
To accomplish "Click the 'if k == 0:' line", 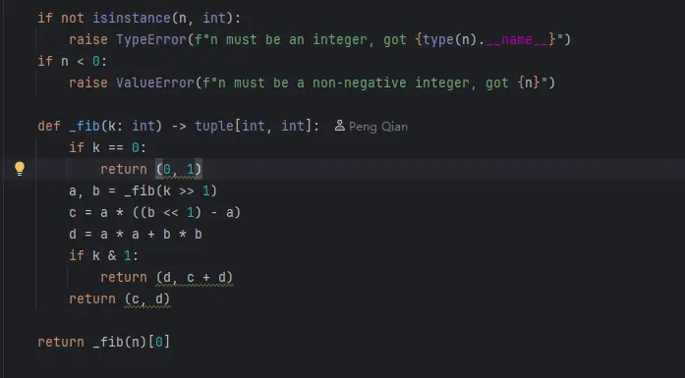I will click(x=107, y=147).
